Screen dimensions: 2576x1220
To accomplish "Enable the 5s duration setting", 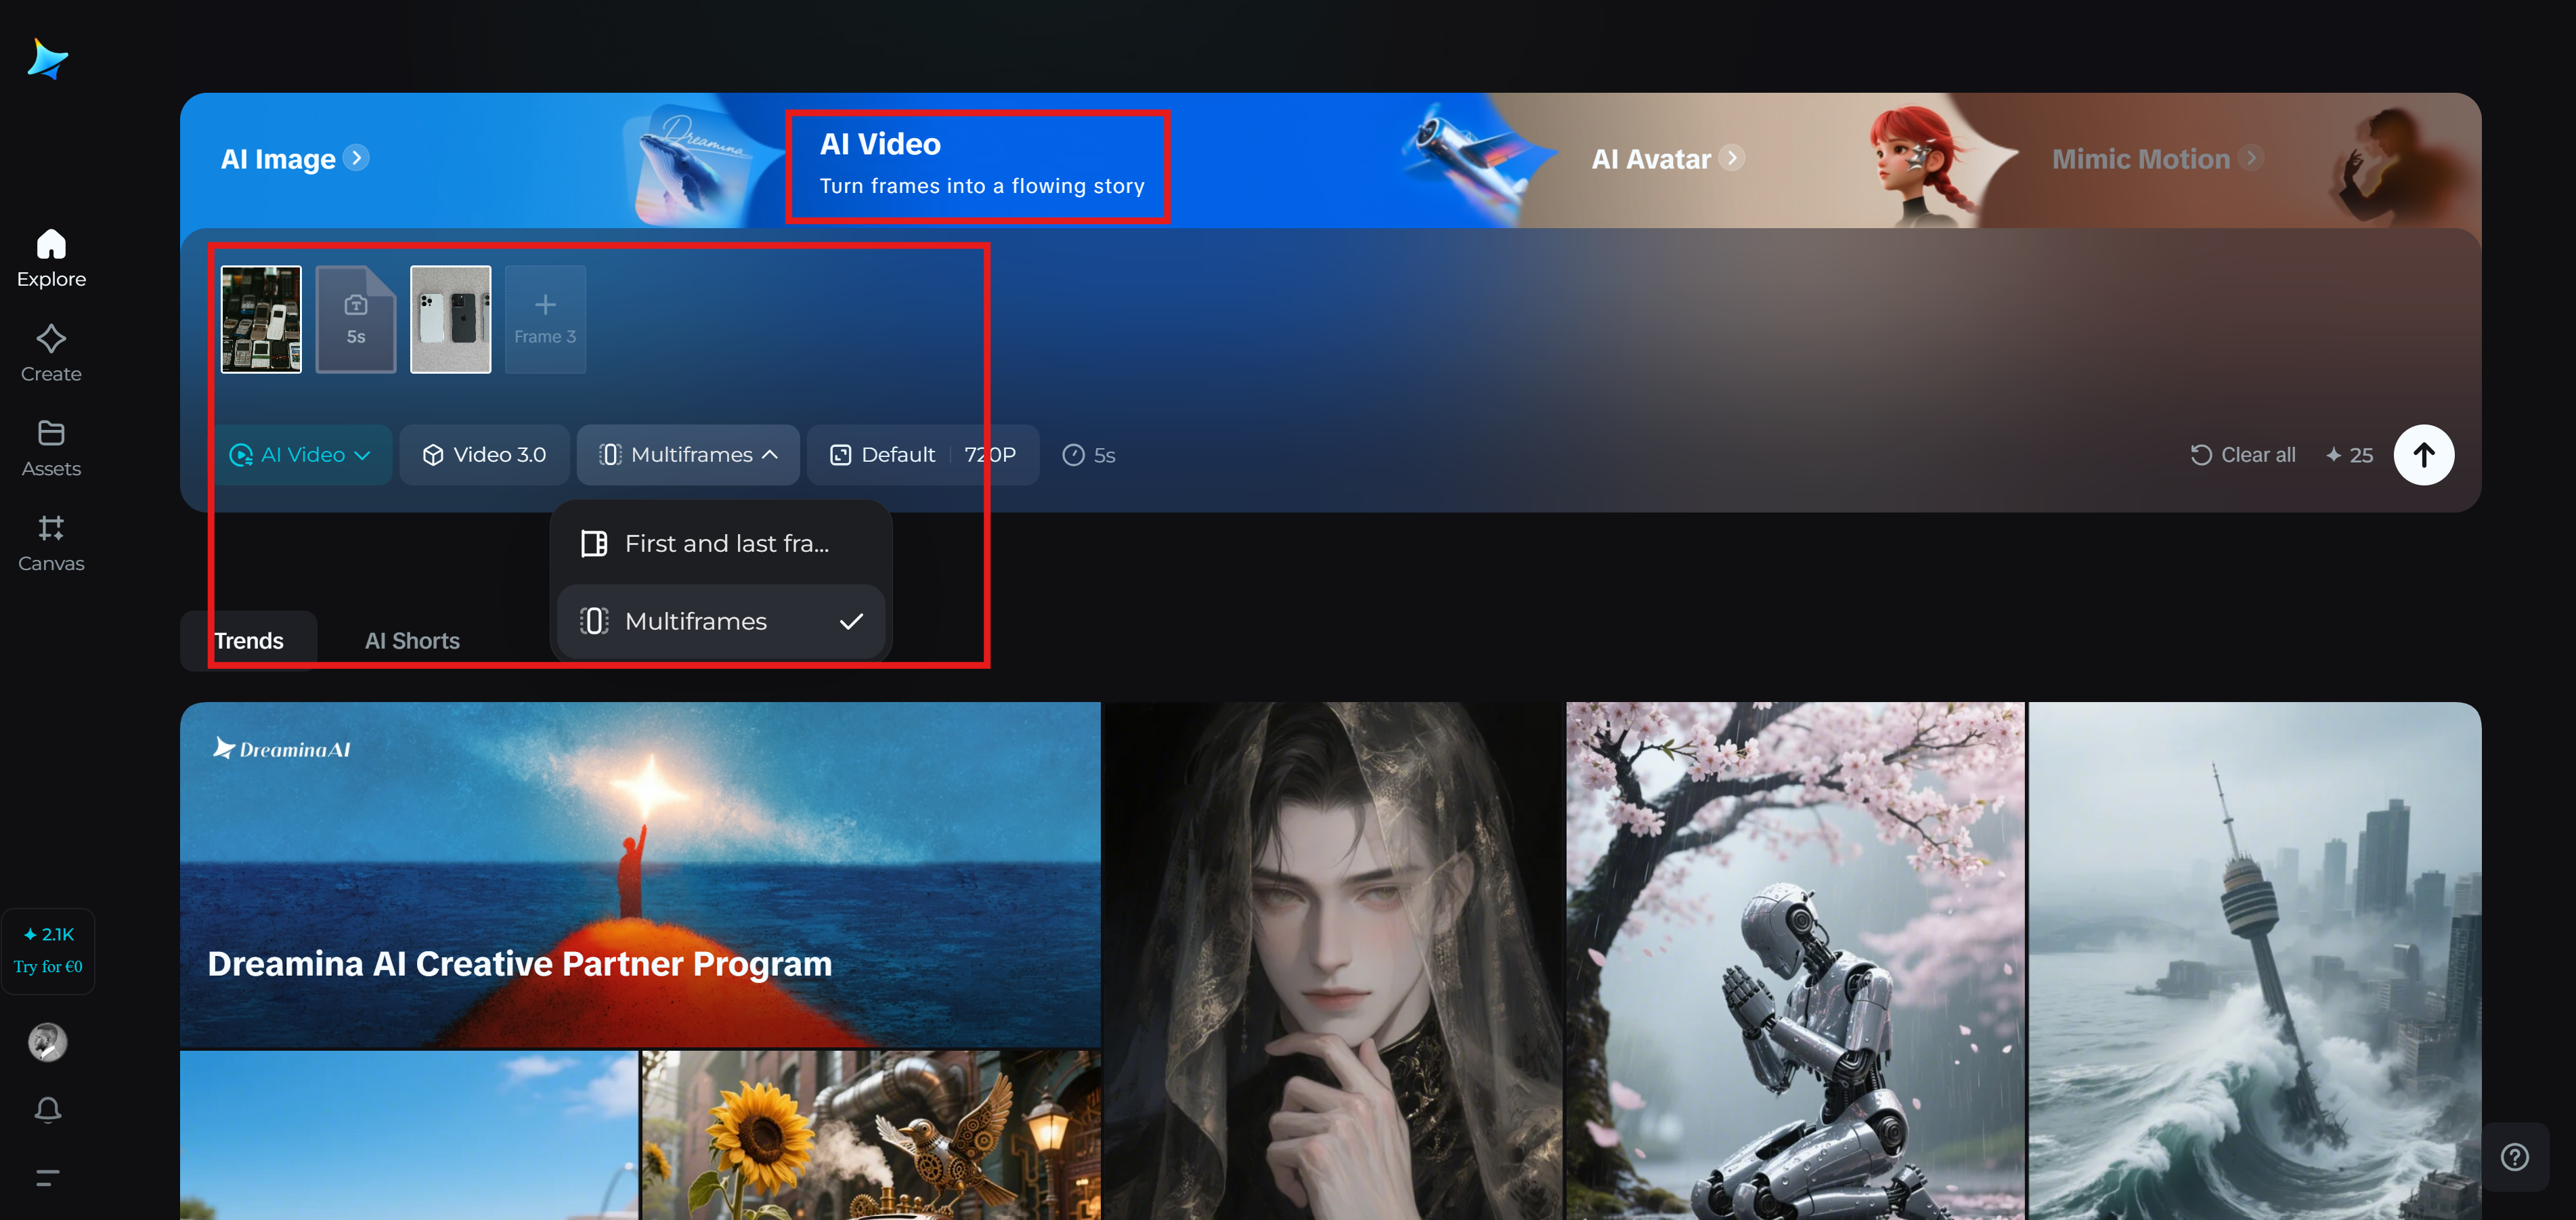I will (1088, 455).
